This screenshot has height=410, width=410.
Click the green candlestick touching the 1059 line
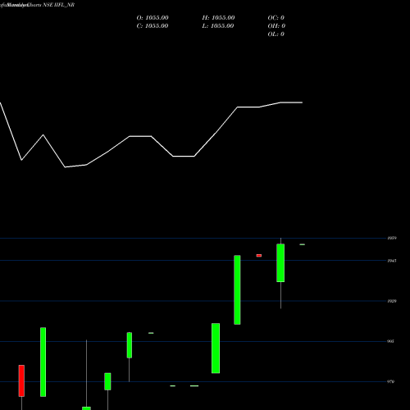[x=280, y=262]
